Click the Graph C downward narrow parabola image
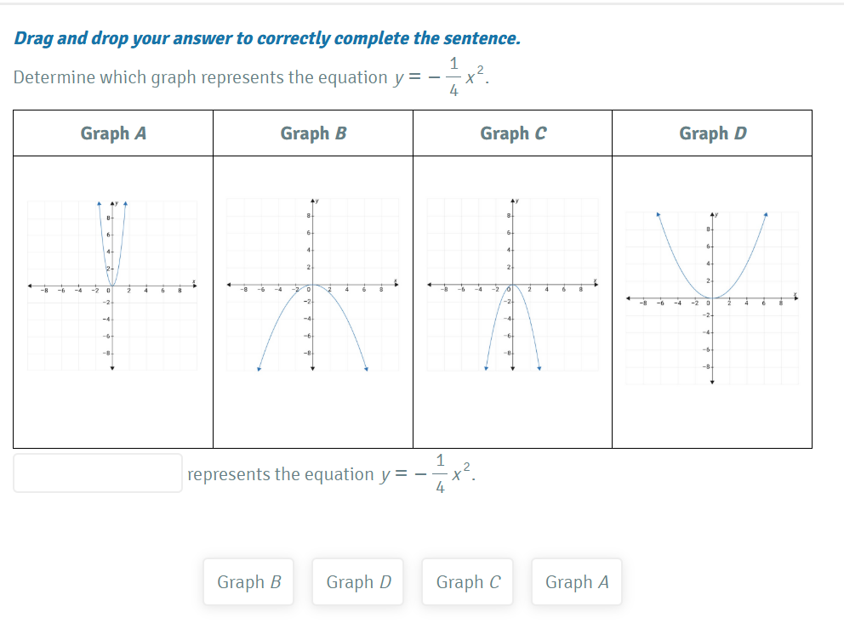Image resolution: width=844 pixels, height=623 pixels. [x=513, y=285]
